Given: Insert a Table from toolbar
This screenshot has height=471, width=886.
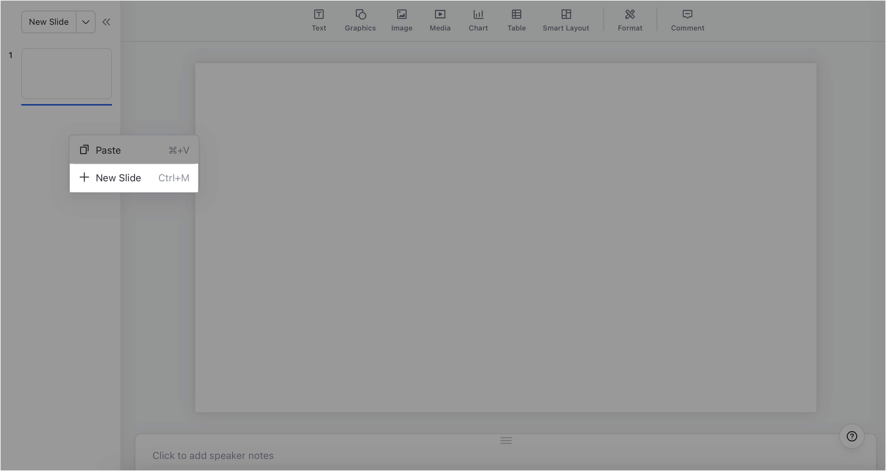Looking at the screenshot, I should tap(516, 20).
